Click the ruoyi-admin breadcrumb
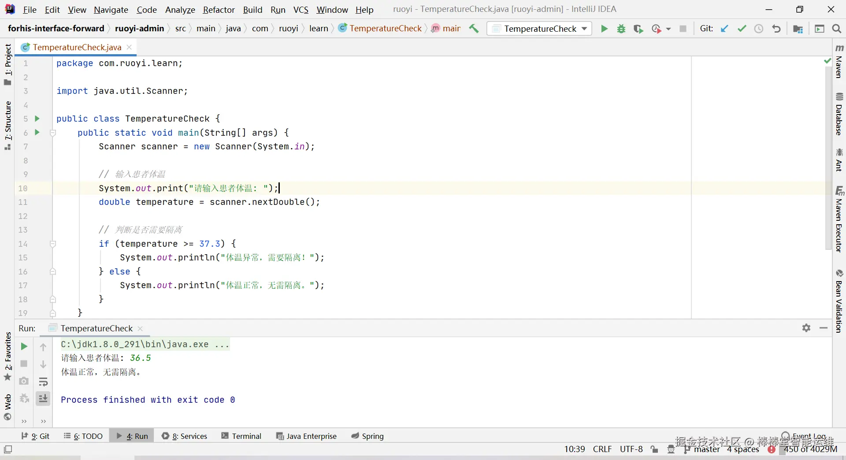The width and height of the screenshot is (846, 460). tap(139, 29)
